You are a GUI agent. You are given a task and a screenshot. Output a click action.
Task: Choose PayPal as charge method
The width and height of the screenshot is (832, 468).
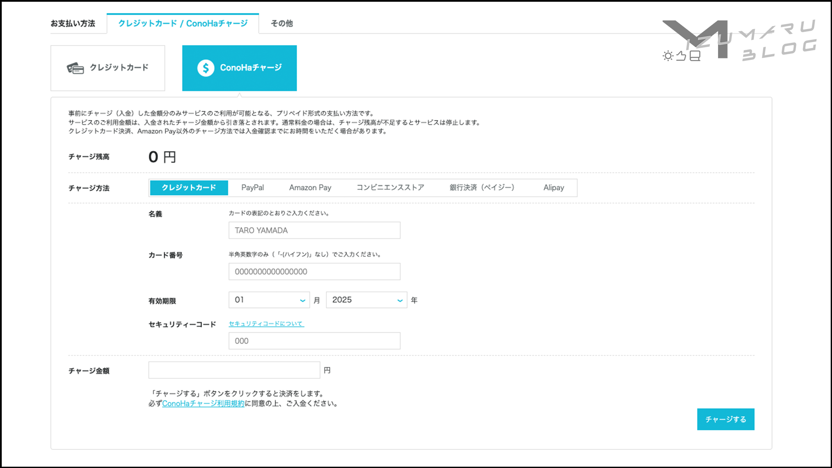[253, 188]
